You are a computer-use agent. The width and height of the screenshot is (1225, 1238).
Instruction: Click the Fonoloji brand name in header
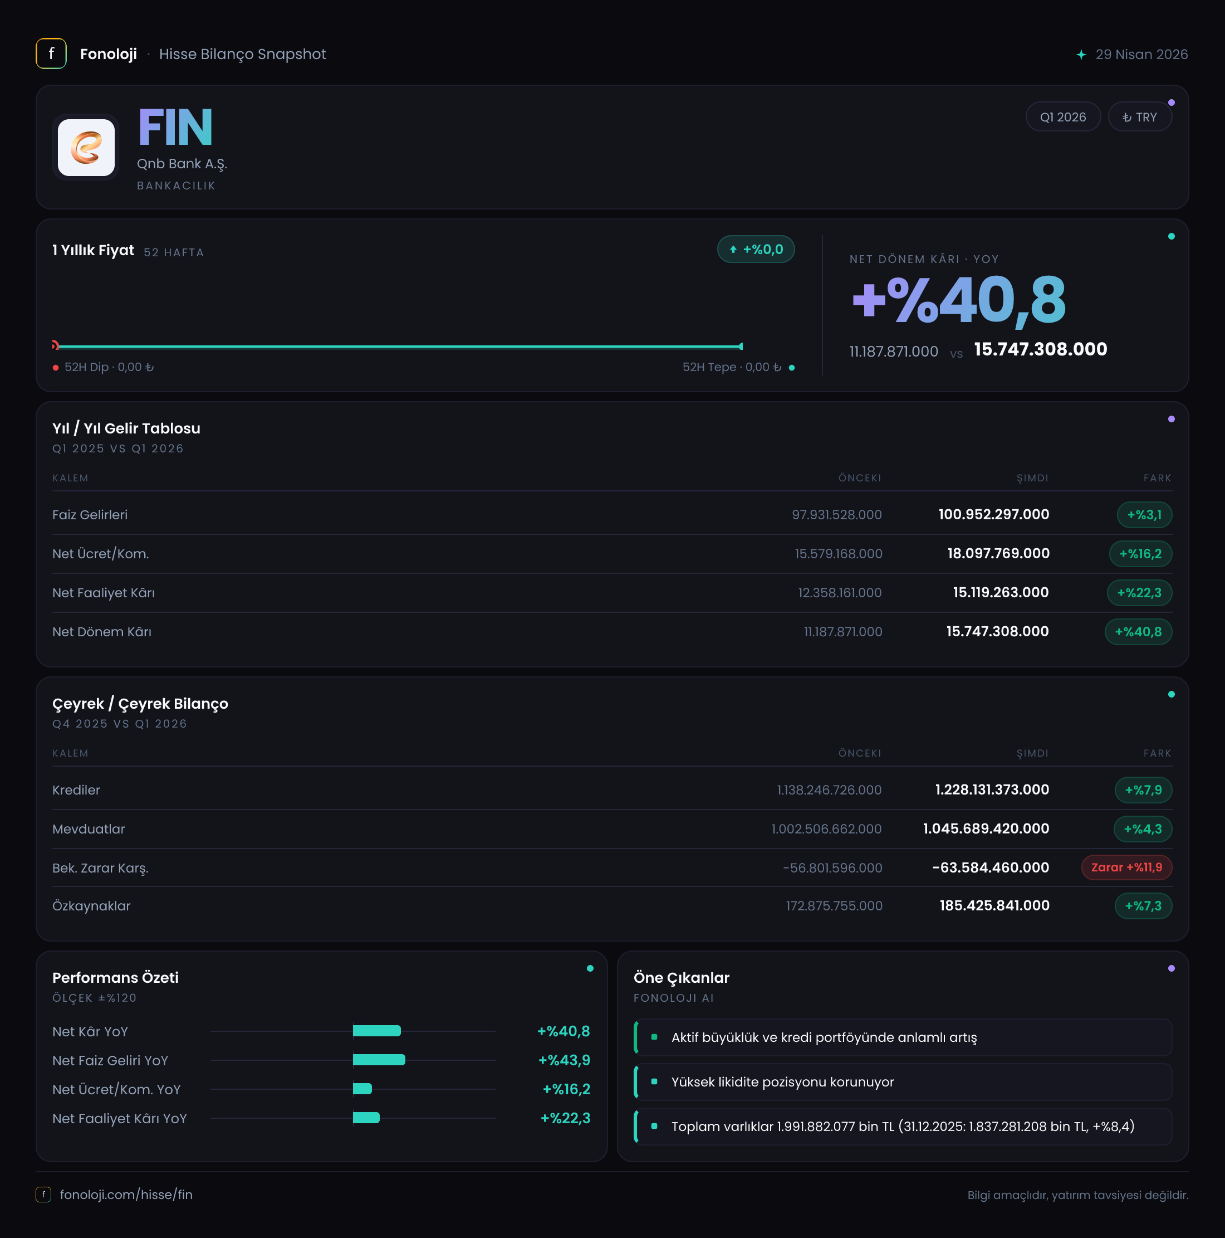click(x=108, y=54)
